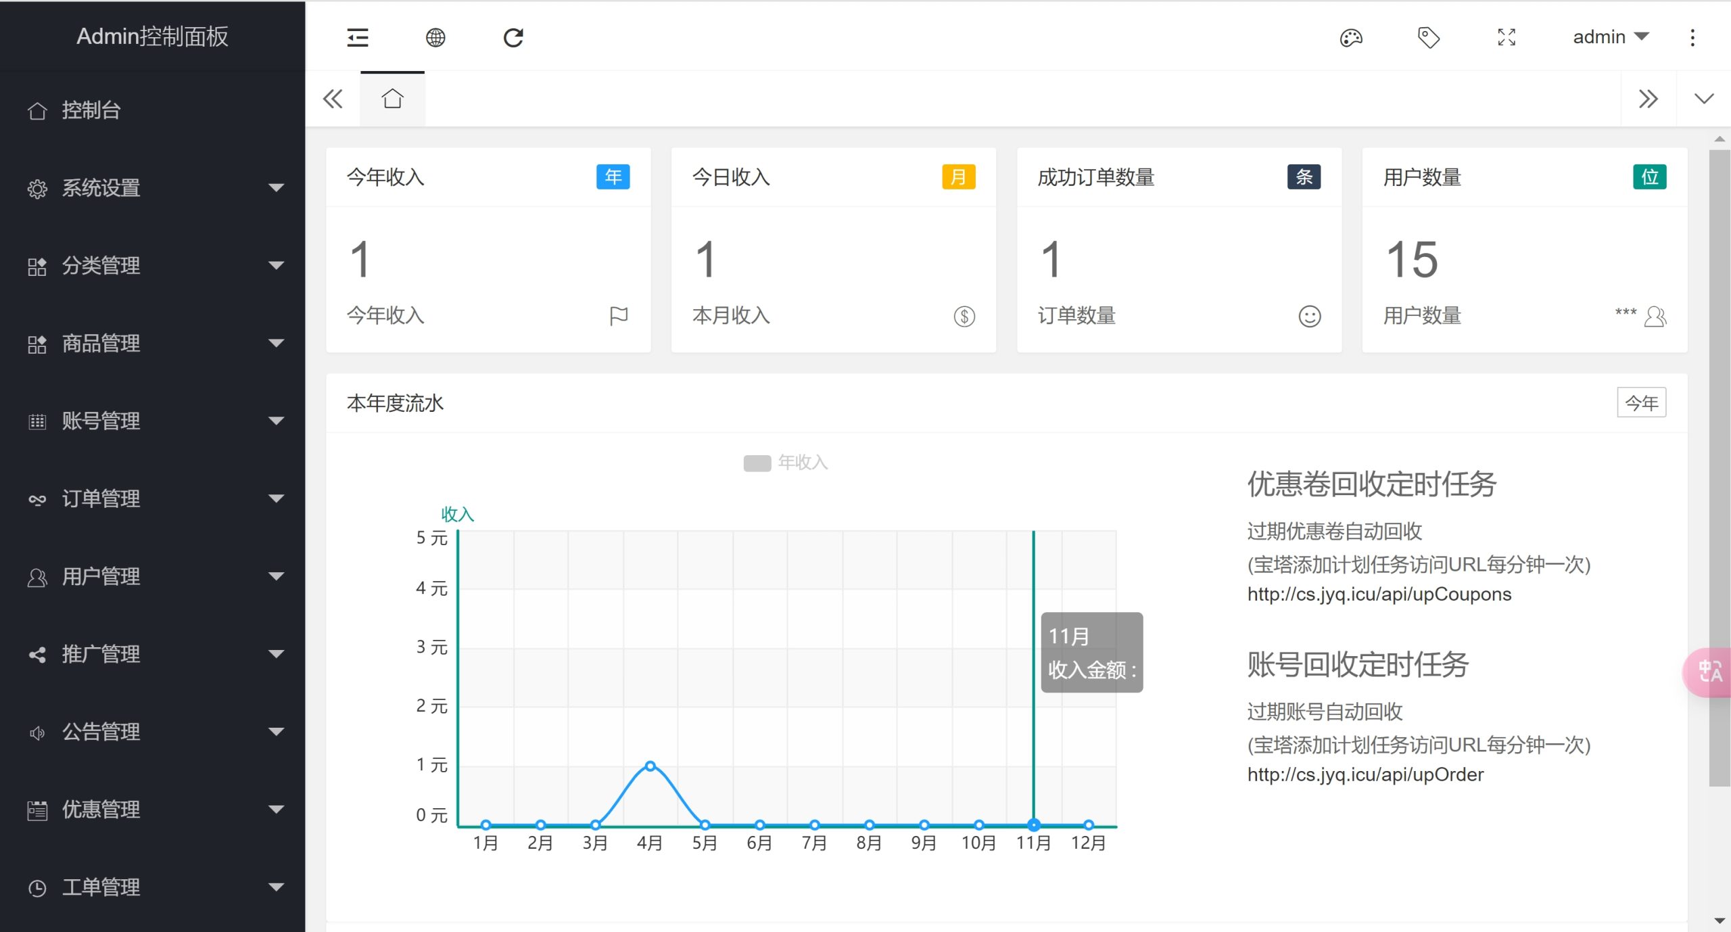Click the 今年 button on 本年度流水
The height and width of the screenshot is (932, 1731).
click(1642, 402)
